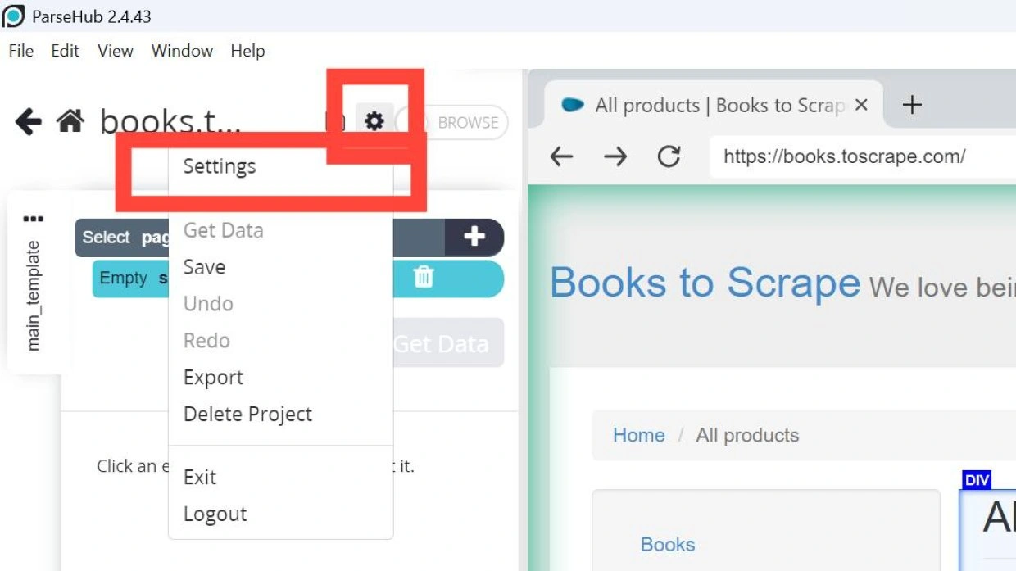Click the project name books.t...
The height and width of the screenshot is (571, 1016).
(x=170, y=122)
